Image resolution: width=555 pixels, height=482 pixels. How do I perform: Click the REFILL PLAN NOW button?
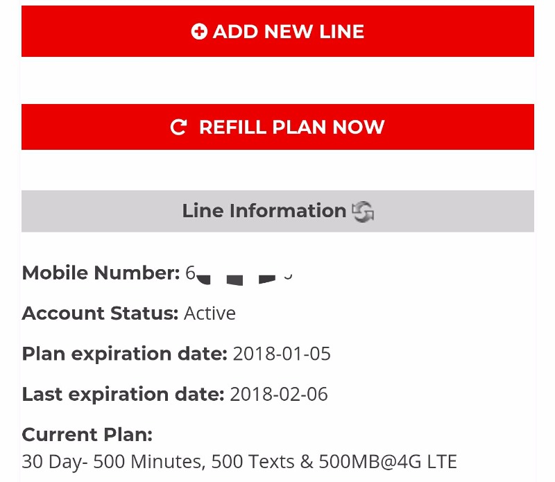277,127
